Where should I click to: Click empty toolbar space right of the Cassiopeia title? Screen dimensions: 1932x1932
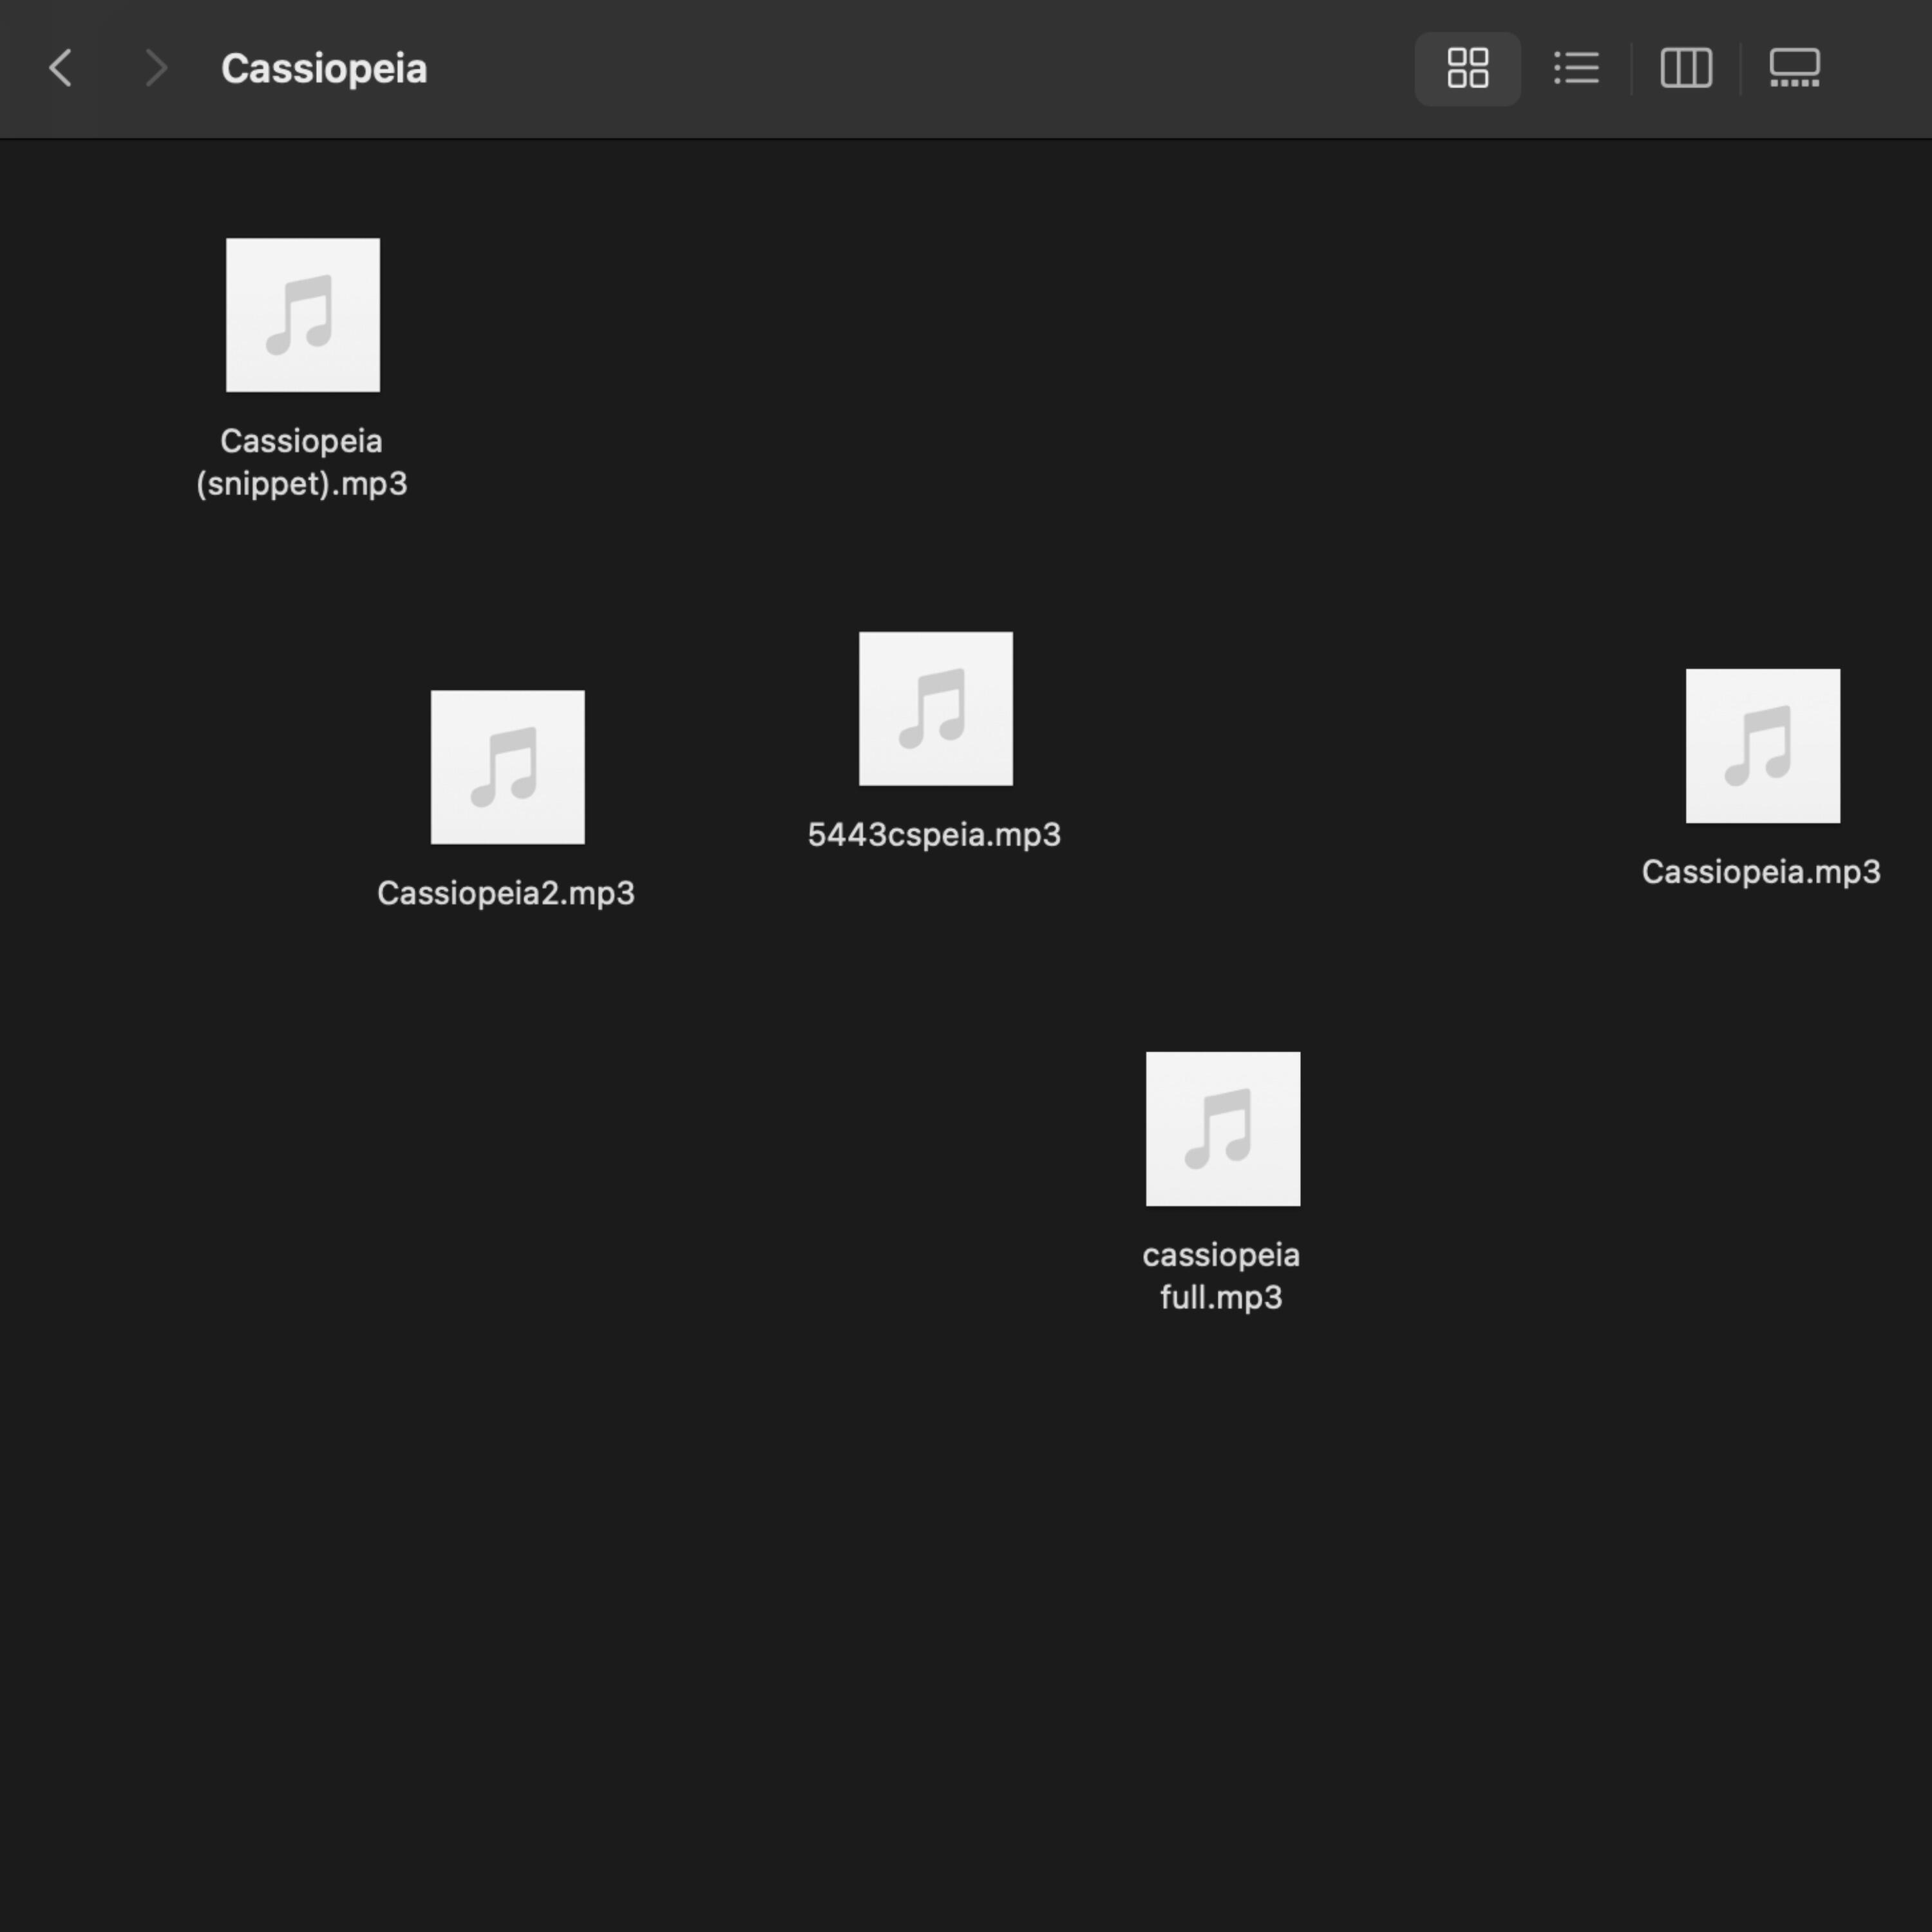[x=900, y=68]
